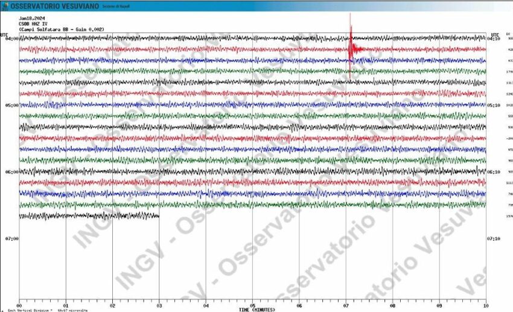Image resolution: width=513 pixels, height=312 pixels.
Task: Click the '04' minute tick label
Action: tap(206, 306)
